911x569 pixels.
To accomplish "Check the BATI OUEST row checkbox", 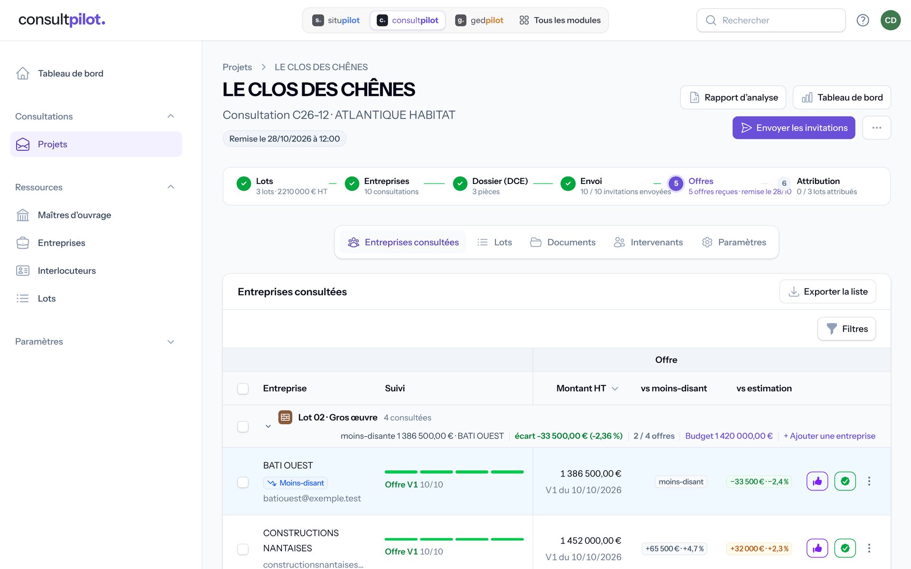I will 243,482.
